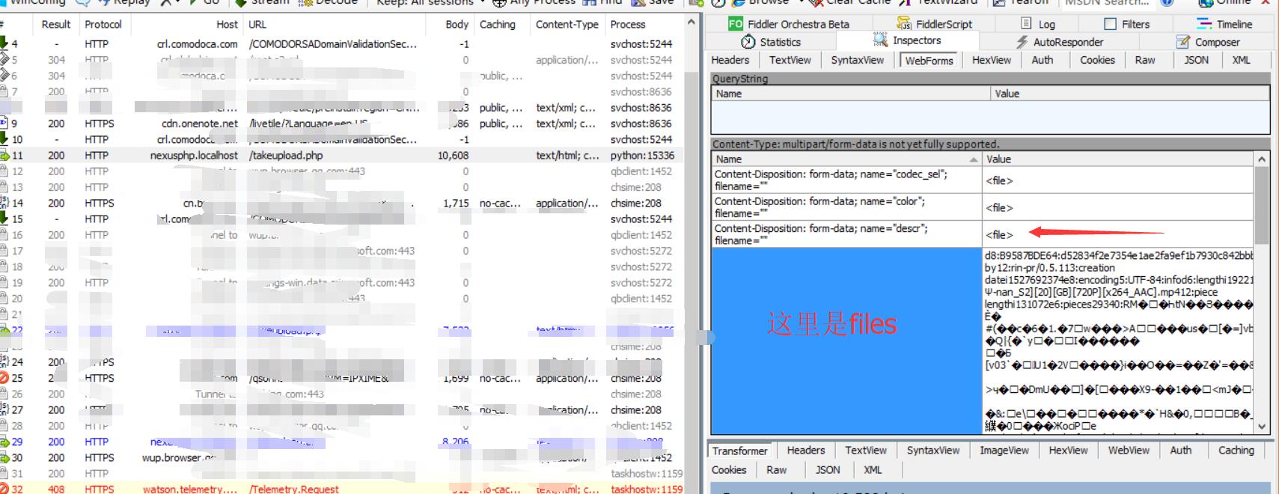The image size is (1279, 494).
Task: Select the Inspectors tab
Action: [x=907, y=40]
